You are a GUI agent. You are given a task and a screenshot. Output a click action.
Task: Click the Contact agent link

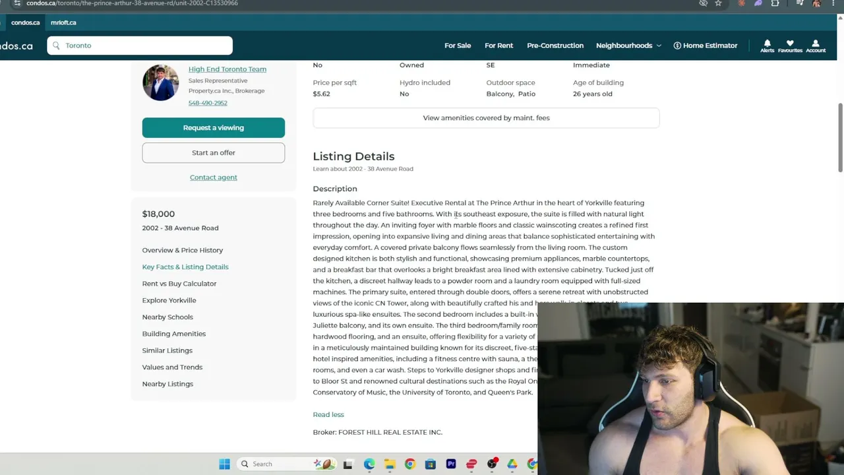pyautogui.click(x=214, y=177)
